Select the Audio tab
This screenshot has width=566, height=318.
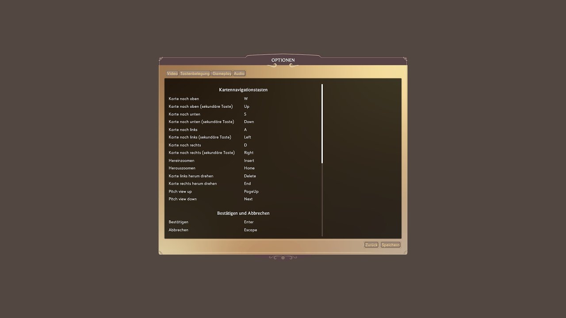pos(239,74)
